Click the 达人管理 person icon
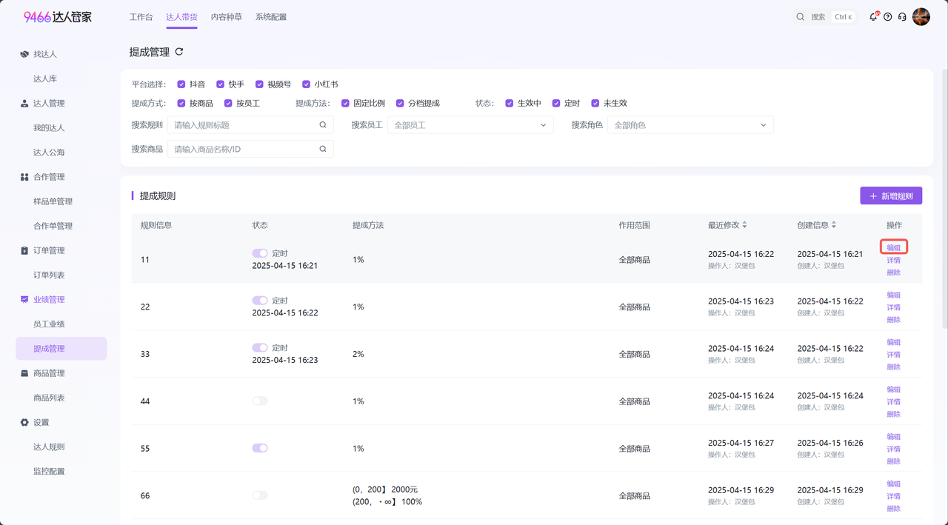 pos(24,103)
